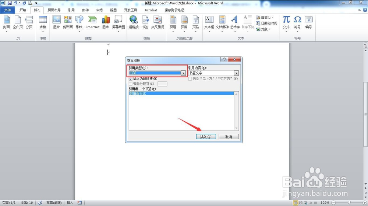Insert a Number (编号)
The height and width of the screenshot is (206, 368).
click(x=309, y=23)
